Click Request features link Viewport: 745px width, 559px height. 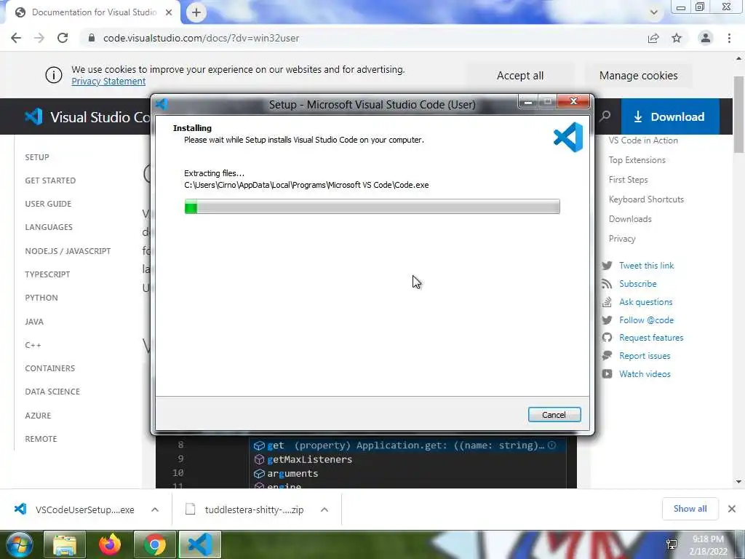click(x=651, y=338)
